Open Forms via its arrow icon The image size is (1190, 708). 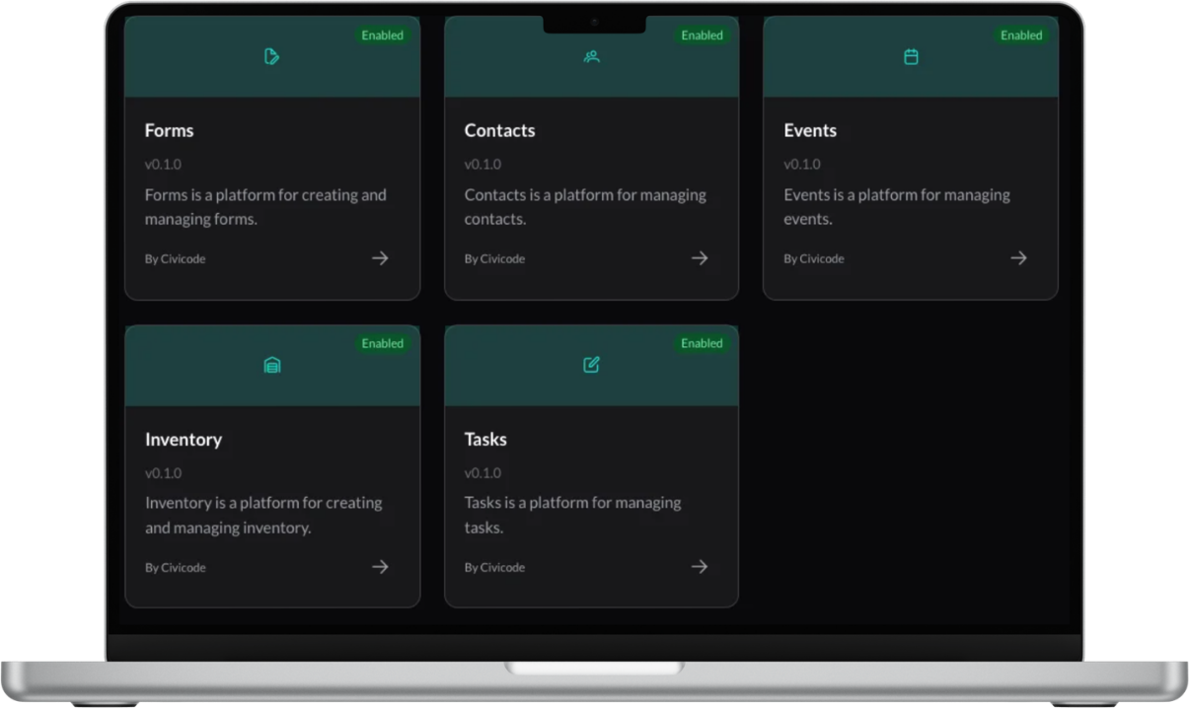(380, 258)
